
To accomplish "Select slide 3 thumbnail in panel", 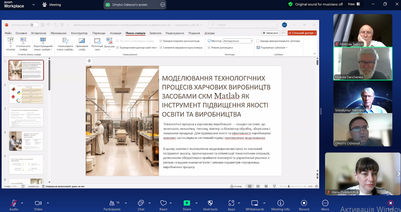I will pos(26,117).
